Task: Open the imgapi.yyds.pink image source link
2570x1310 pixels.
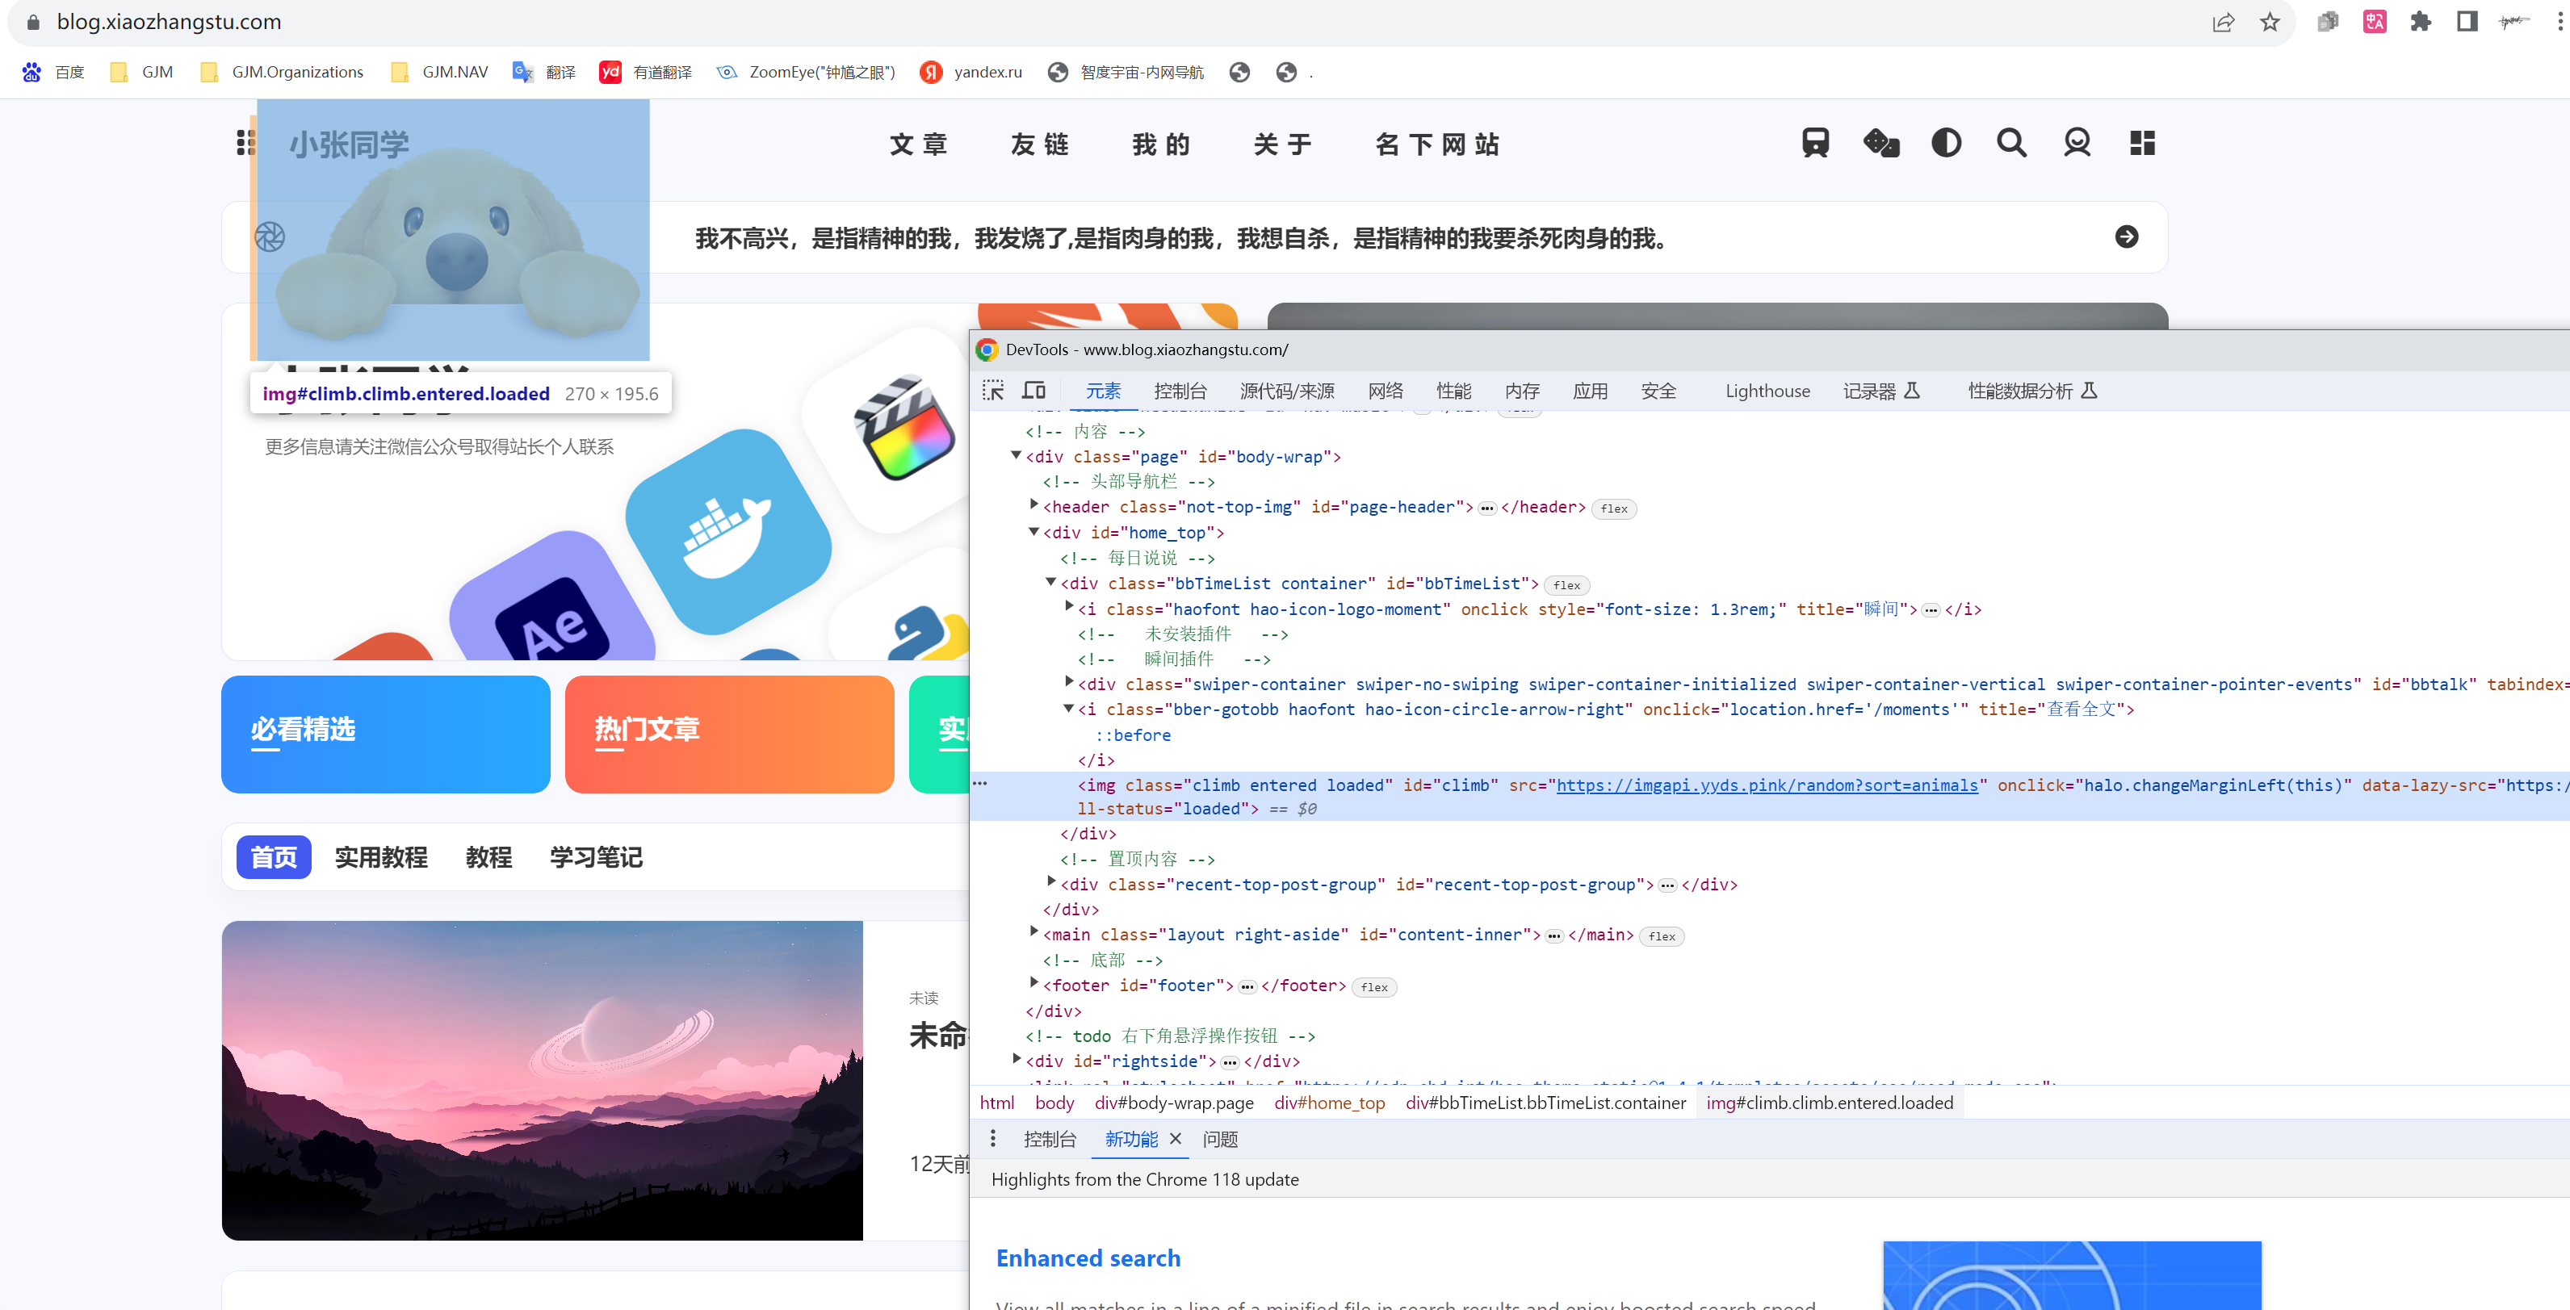Action: click(x=1766, y=785)
